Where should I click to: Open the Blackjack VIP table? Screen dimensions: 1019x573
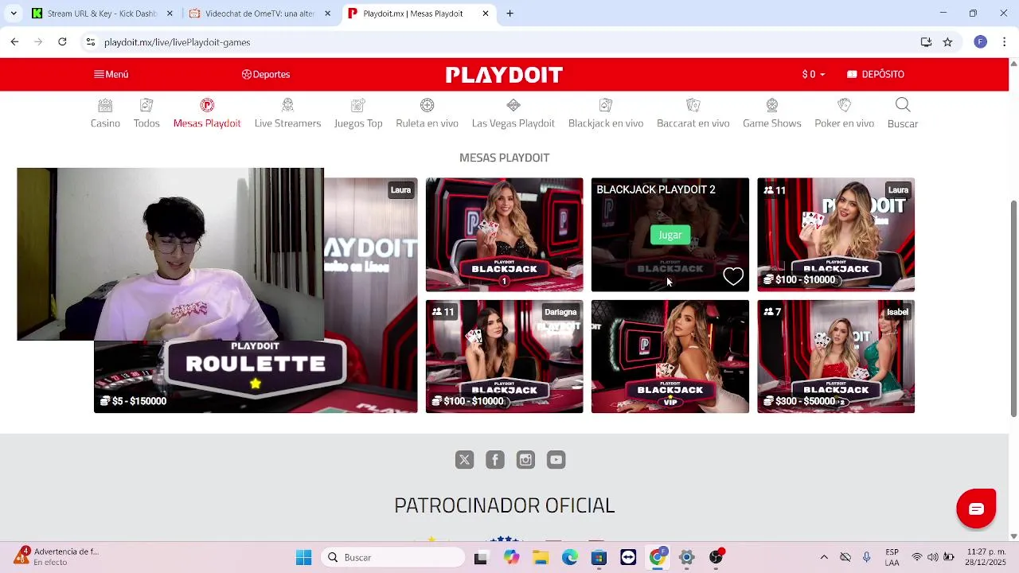(x=670, y=357)
